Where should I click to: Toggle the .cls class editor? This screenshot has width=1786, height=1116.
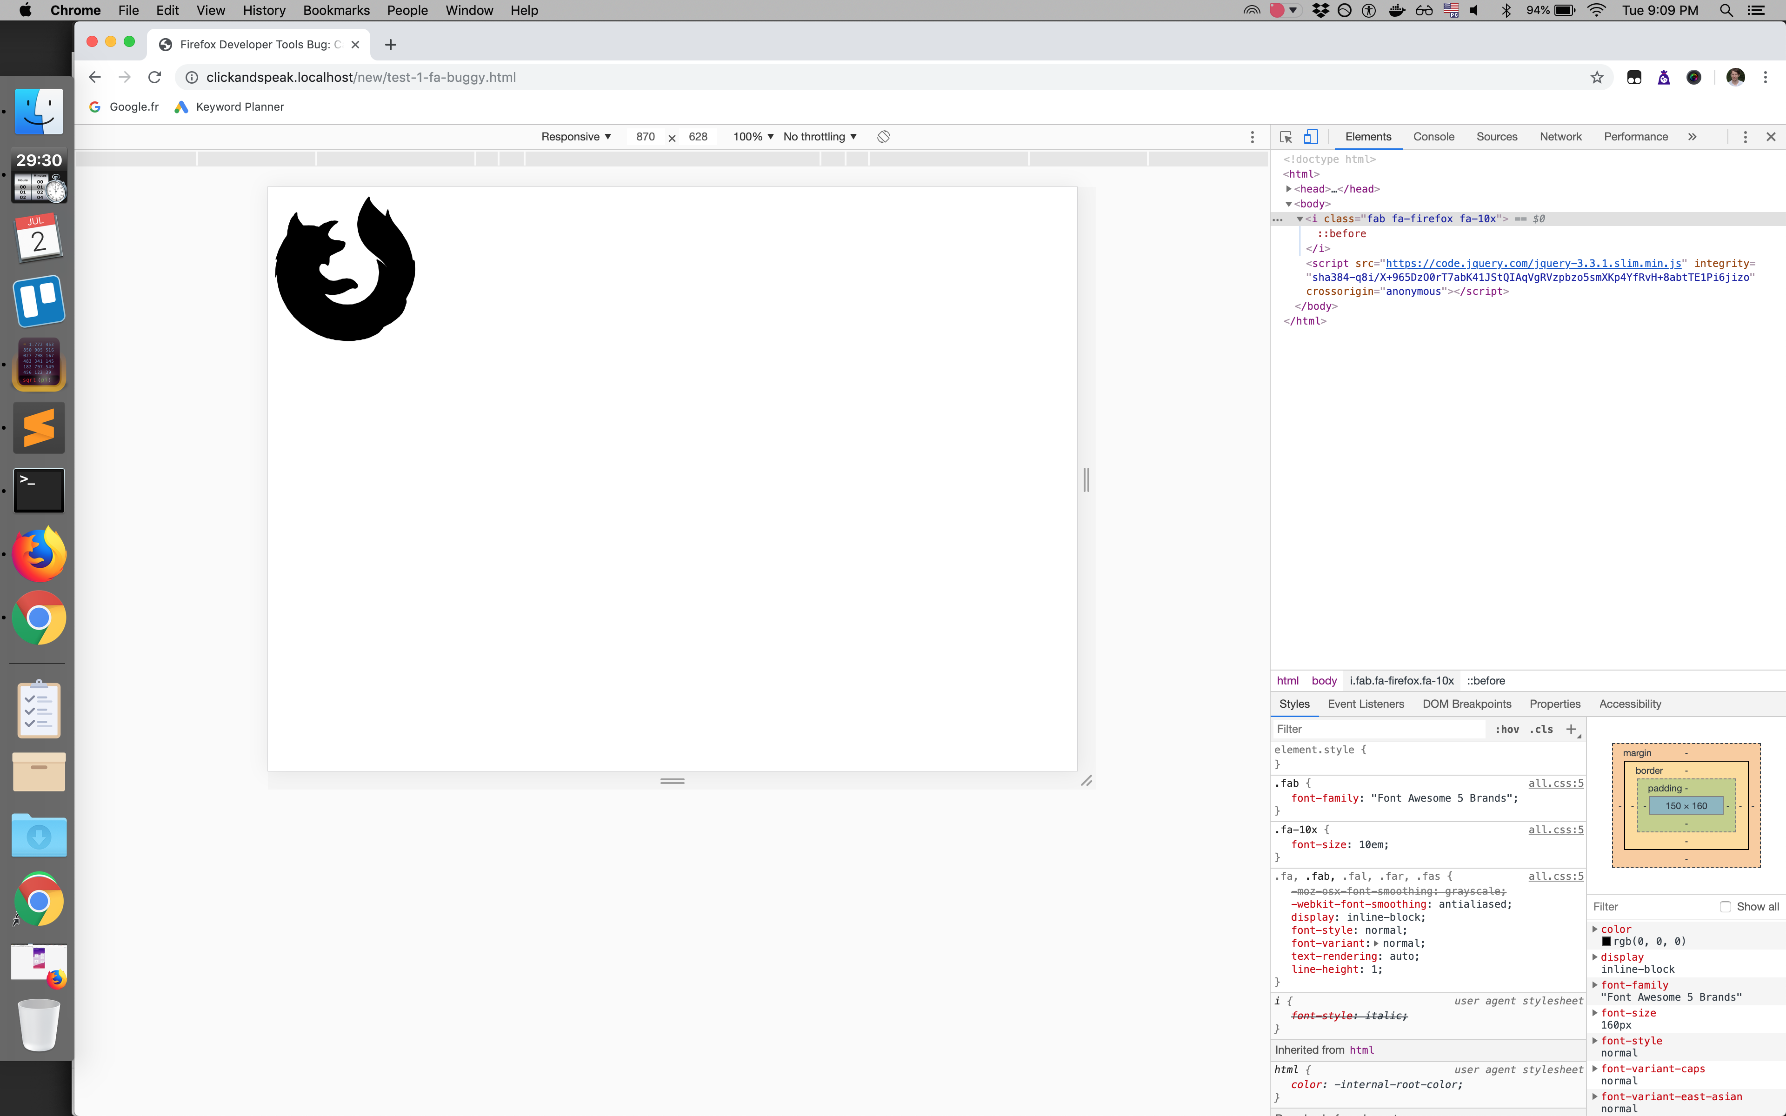pyautogui.click(x=1541, y=729)
